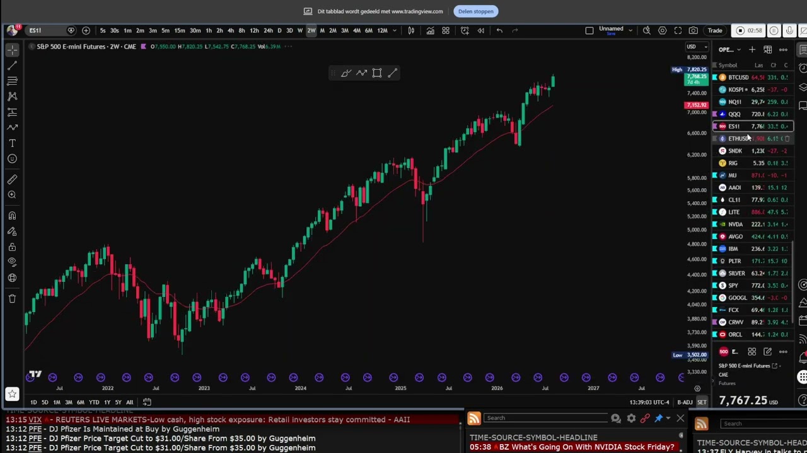The height and width of the screenshot is (453, 807).
Task: Pause the screen recording
Action: [774, 30]
